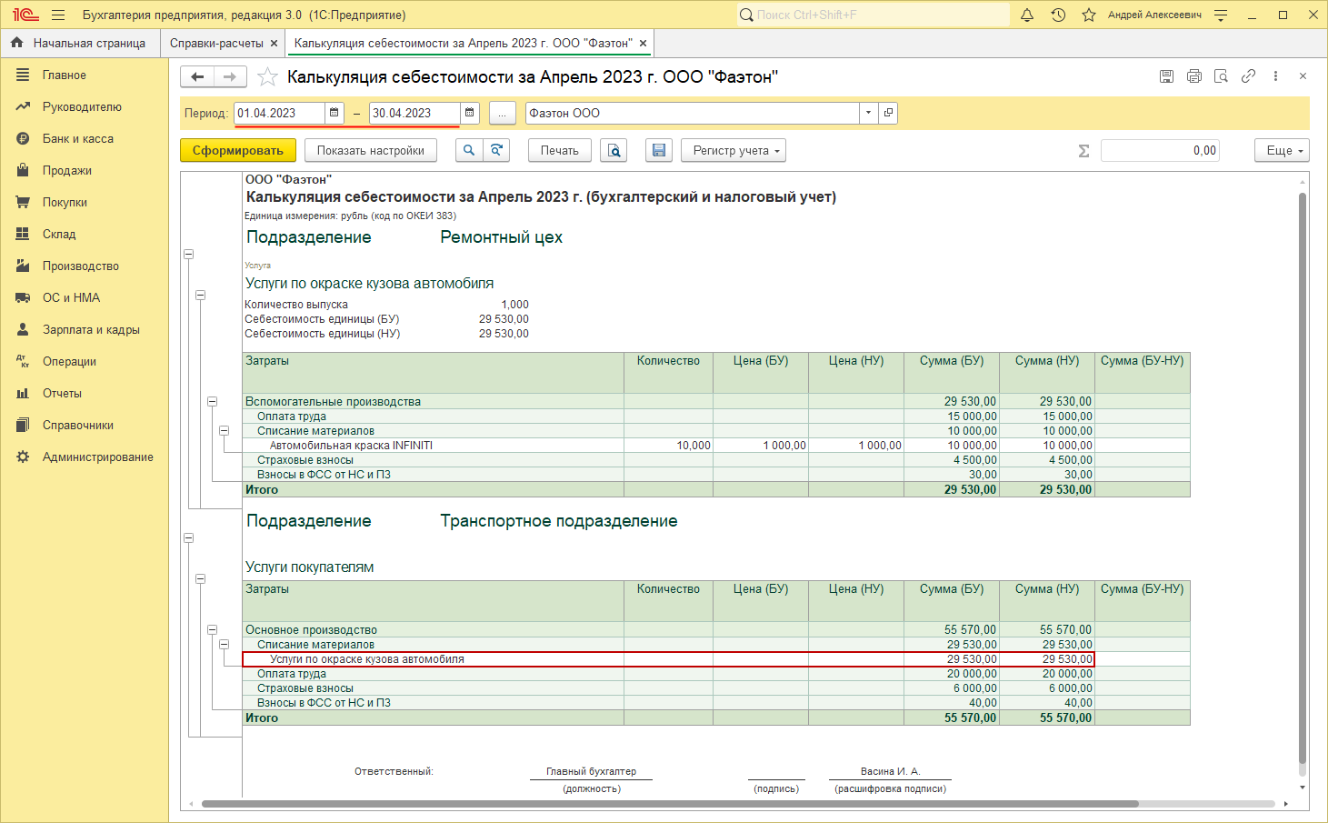Open more actions vertical dots
Viewport: 1328px width, 823px height.
(1275, 76)
